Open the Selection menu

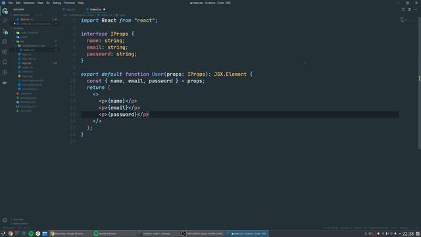pyautogui.click(x=29, y=3)
